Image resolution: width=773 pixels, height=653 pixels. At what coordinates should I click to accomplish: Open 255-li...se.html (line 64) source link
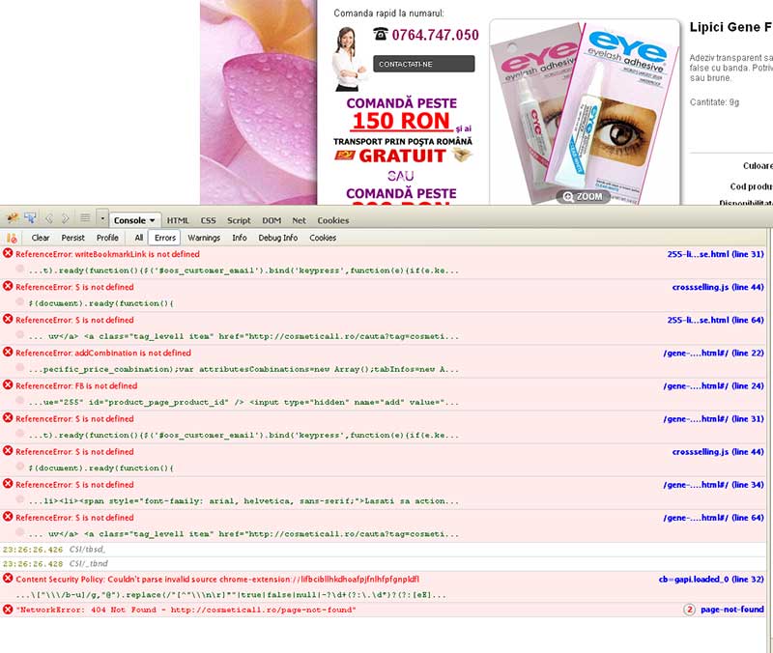coord(715,320)
